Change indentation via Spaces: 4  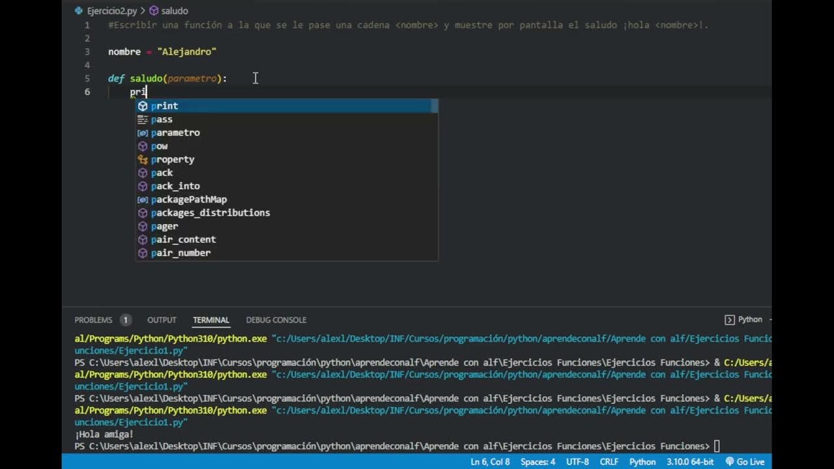(x=538, y=462)
